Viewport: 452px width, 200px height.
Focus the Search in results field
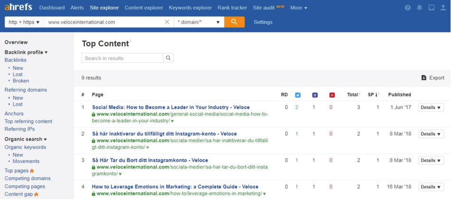(122, 58)
